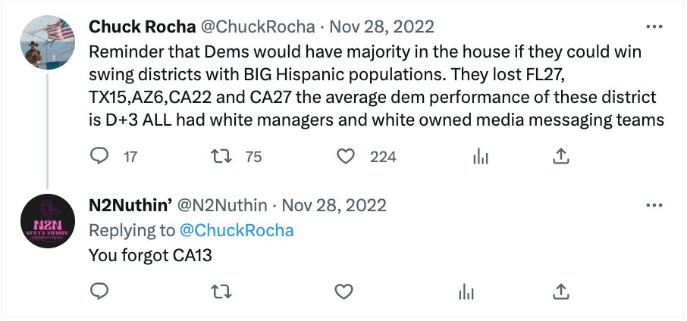Click the @N2Nuthin handle

pyautogui.click(x=224, y=205)
